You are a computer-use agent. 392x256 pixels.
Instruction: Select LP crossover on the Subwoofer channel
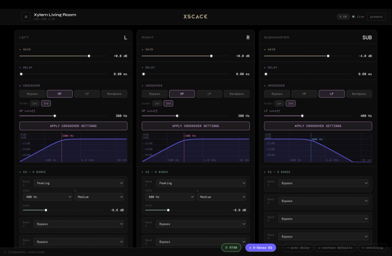tap(332, 94)
